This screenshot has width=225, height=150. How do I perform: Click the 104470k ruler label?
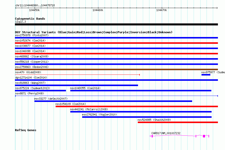162,10
